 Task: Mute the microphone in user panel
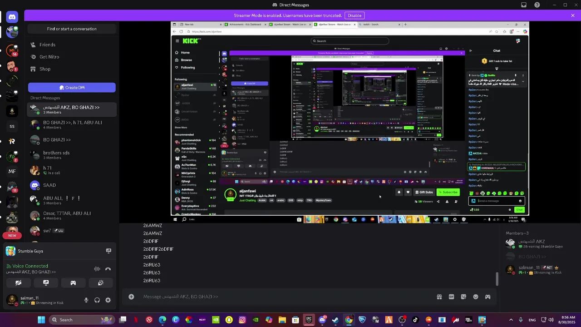coord(86,300)
